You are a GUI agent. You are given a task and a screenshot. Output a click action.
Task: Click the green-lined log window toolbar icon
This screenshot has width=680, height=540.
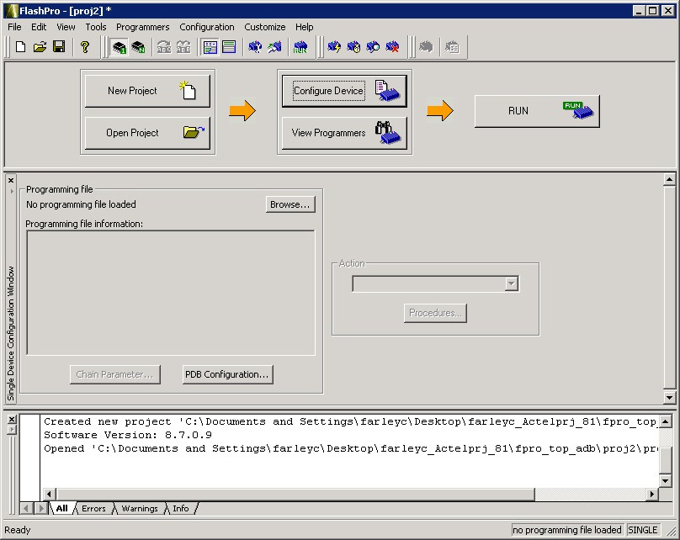(x=229, y=47)
